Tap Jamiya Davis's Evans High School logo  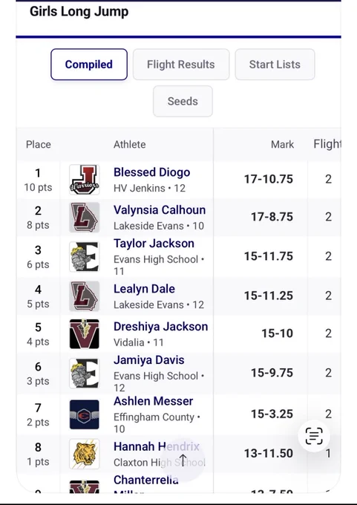point(85,374)
